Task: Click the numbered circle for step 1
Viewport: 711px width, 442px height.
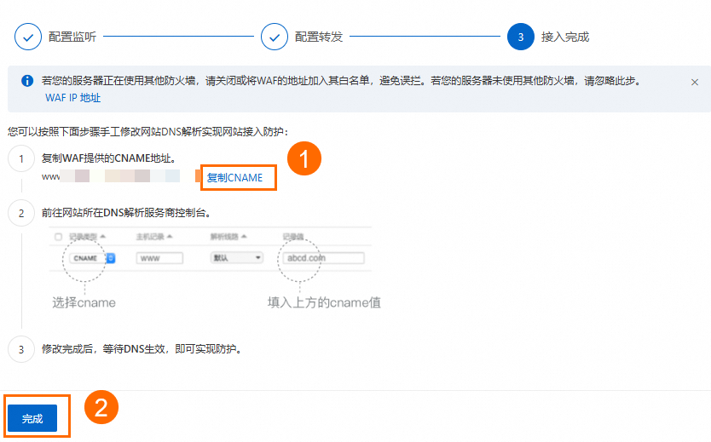Action: [x=21, y=158]
